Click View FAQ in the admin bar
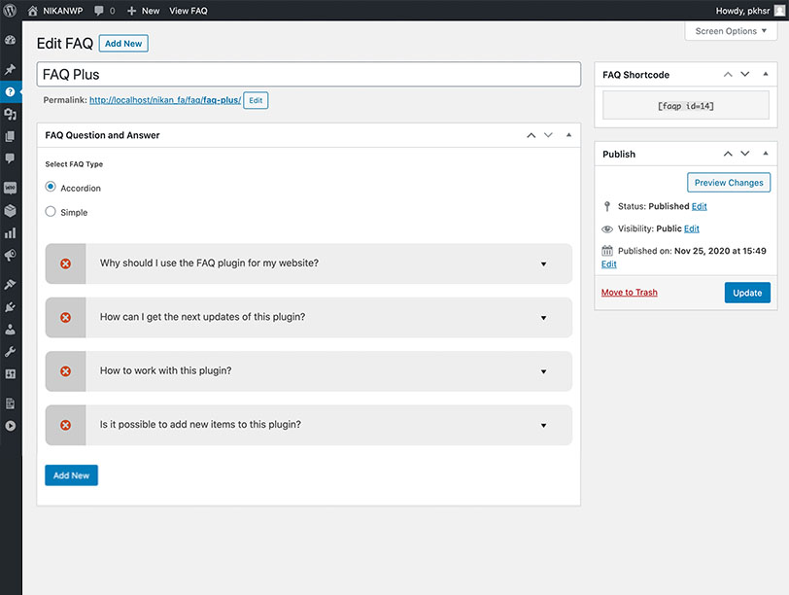This screenshot has height=595, width=789. coord(189,10)
